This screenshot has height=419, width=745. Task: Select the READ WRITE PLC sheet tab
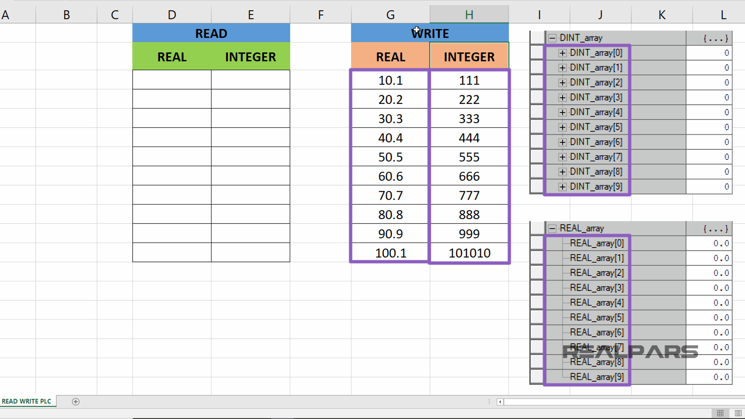coord(27,402)
